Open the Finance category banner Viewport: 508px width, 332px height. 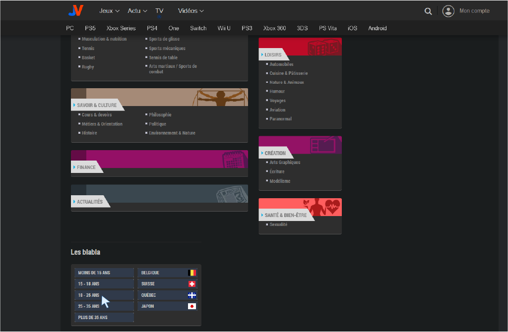159,159
